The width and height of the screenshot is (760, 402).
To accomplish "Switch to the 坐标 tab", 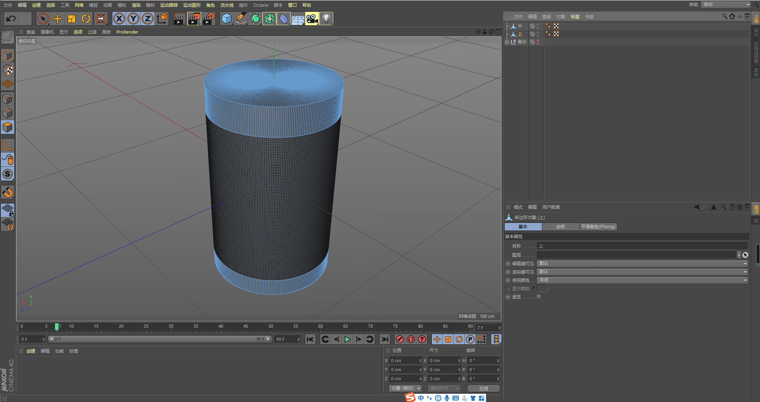I will point(560,227).
